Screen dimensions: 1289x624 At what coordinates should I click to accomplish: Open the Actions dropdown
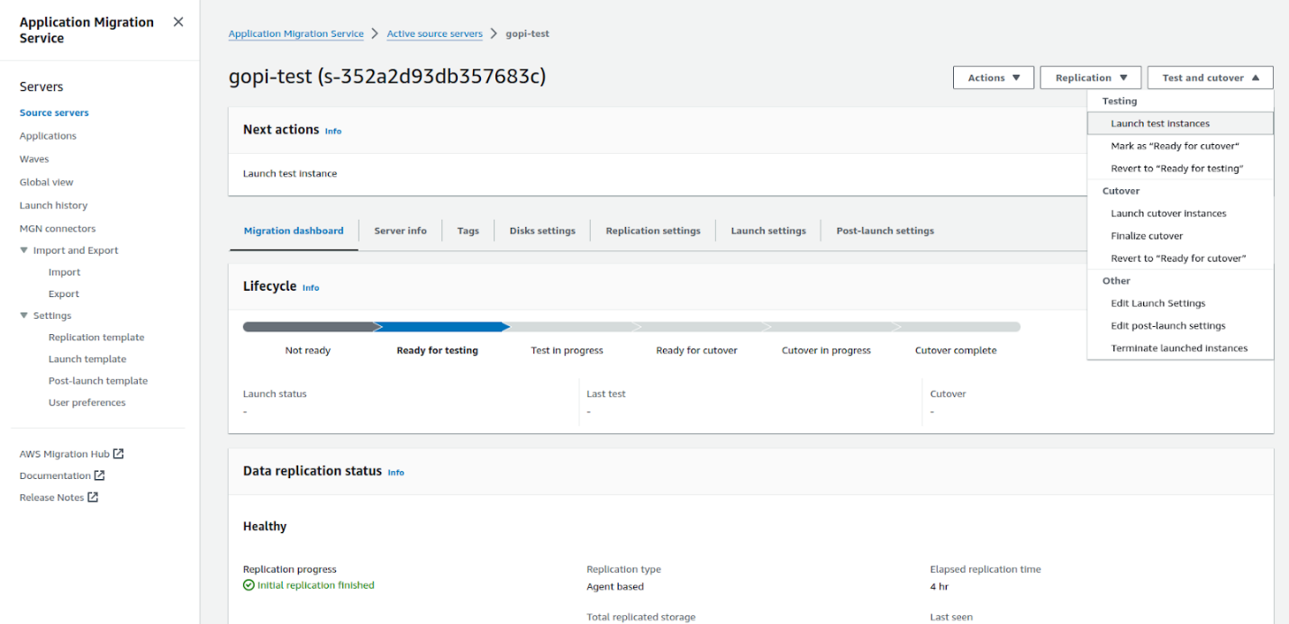[x=994, y=77]
